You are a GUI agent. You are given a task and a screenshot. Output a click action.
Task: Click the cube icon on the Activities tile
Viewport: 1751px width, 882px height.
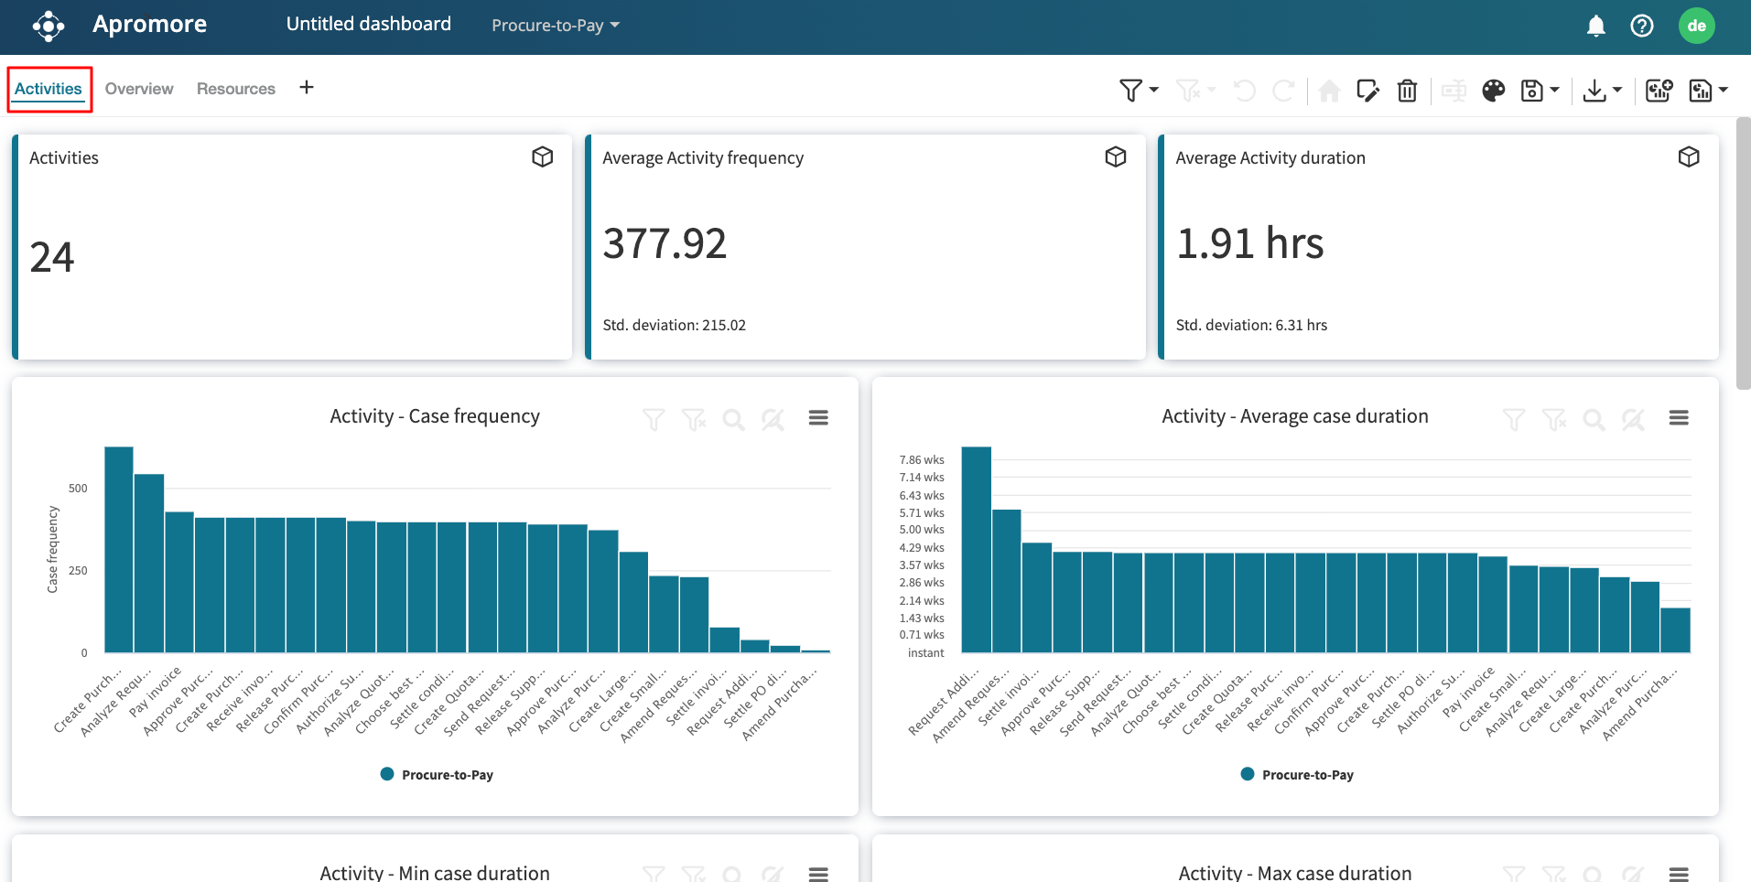point(542,157)
